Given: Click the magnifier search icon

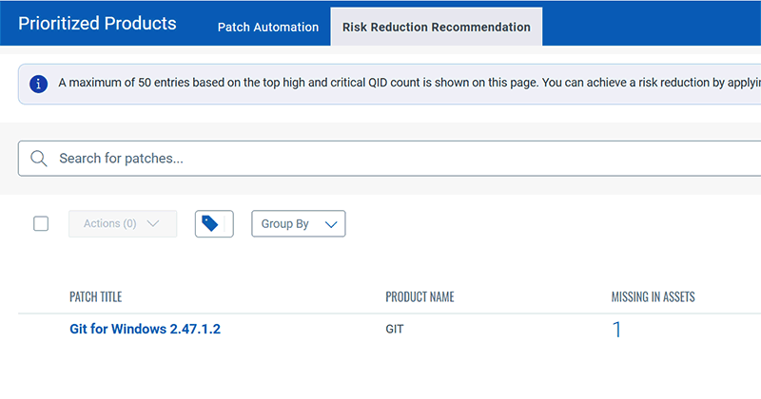Looking at the screenshot, I should tap(38, 159).
